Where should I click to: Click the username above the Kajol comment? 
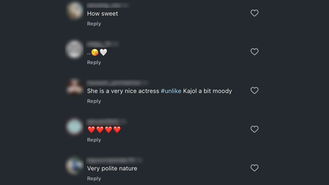(114, 82)
